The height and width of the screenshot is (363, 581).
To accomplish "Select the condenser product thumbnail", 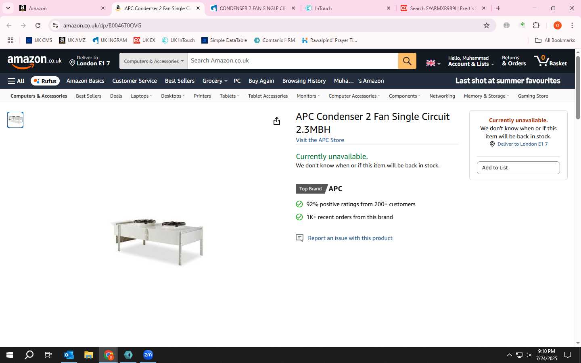I will pyautogui.click(x=15, y=120).
